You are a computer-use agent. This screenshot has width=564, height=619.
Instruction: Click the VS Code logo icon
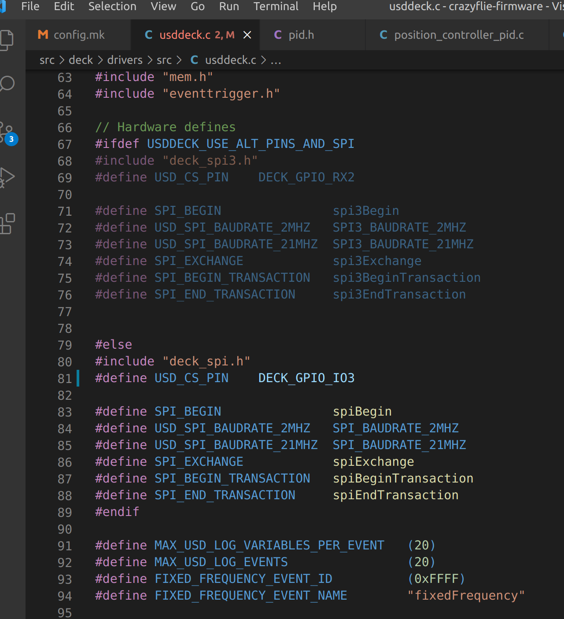[x=3, y=7]
